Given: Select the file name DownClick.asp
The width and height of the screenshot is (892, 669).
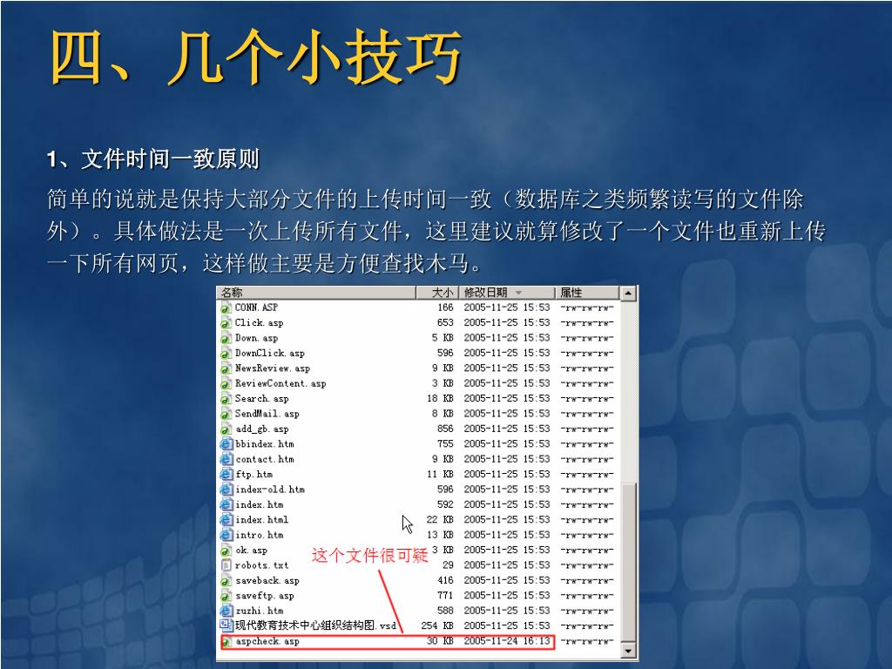Looking at the screenshot, I should coord(270,354).
